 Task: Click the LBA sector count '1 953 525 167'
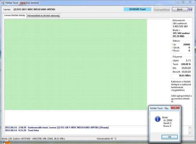180,26
